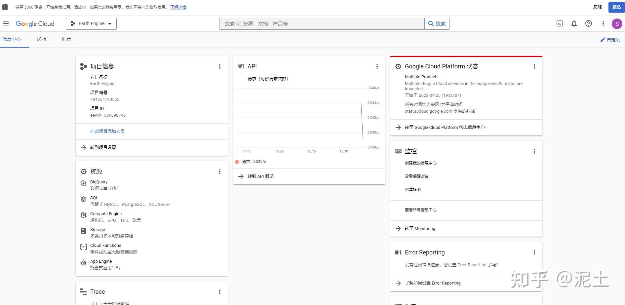Click the Multiple Products status incident
Image resolution: width=625 pixels, height=305 pixels.
[x=422, y=77]
